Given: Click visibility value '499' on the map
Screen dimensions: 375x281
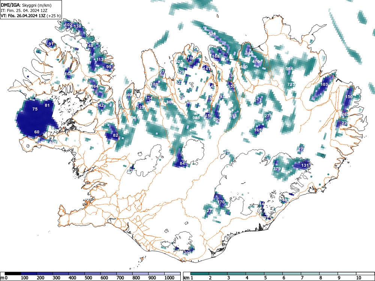Looking at the screenshot, I should point(52,142).
